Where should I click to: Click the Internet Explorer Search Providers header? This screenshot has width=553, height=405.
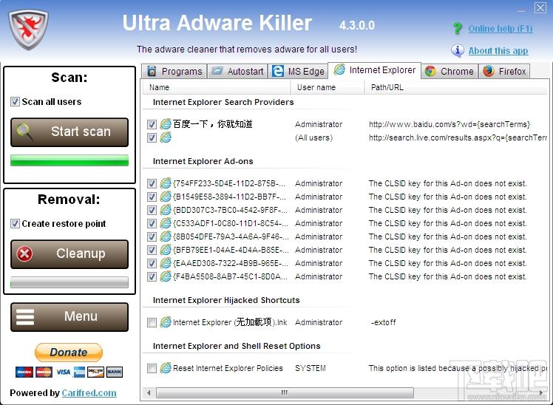click(223, 102)
